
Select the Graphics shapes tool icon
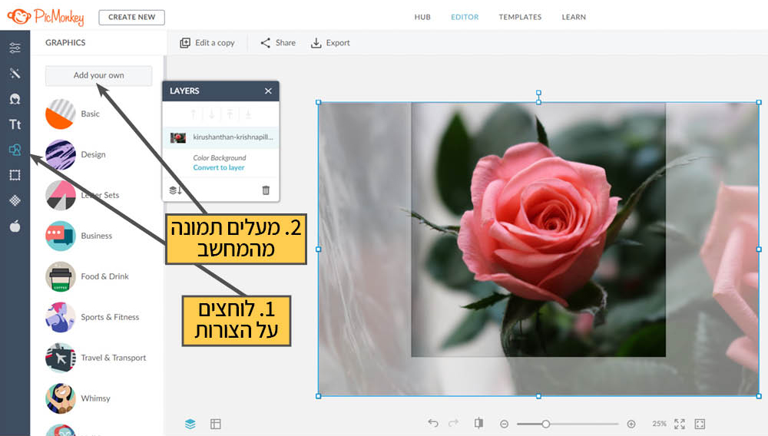click(15, 150)
